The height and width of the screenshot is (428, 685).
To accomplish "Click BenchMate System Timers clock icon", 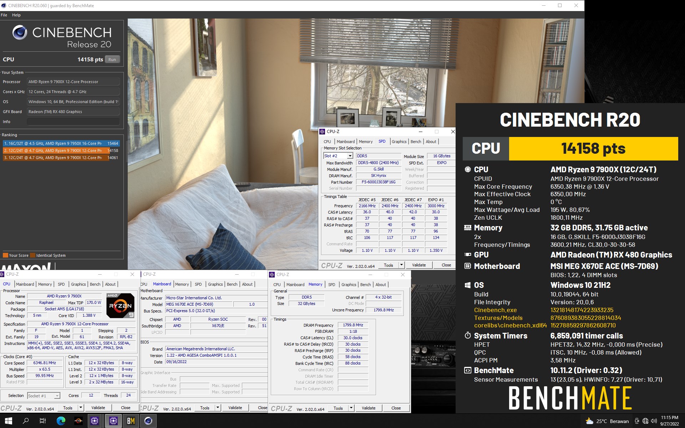I will pos(467,336).
